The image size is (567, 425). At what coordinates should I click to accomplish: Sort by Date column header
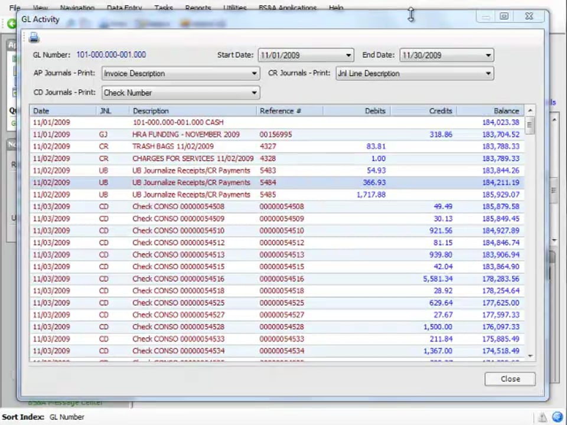click(63, 111)
